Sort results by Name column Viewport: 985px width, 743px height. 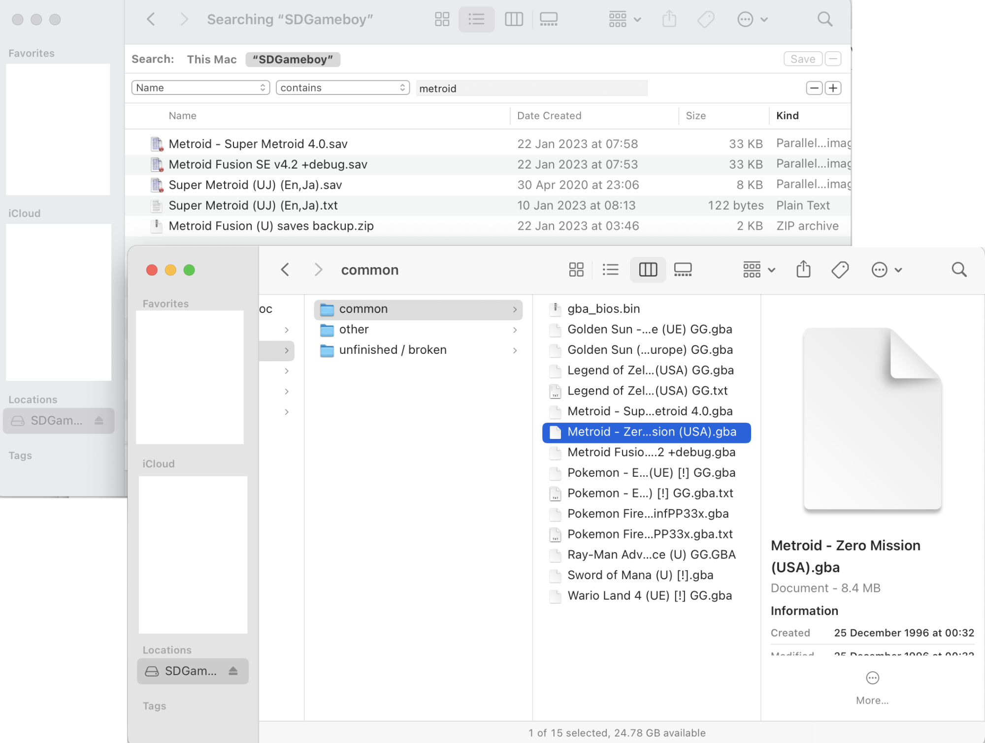click(x=318, y=116)
